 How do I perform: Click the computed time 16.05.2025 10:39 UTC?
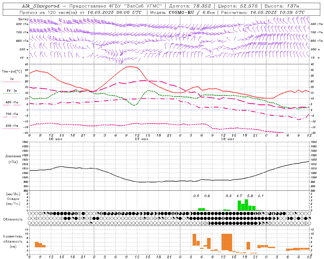click(277, 12)
